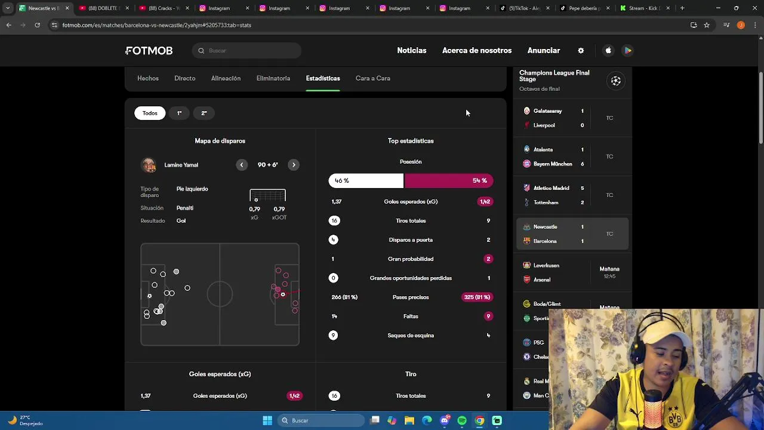The width and height of the screenshot is (764, 430).
Task: Reload the page with the browser refresh icon
Action: click(x=37, y=25)
